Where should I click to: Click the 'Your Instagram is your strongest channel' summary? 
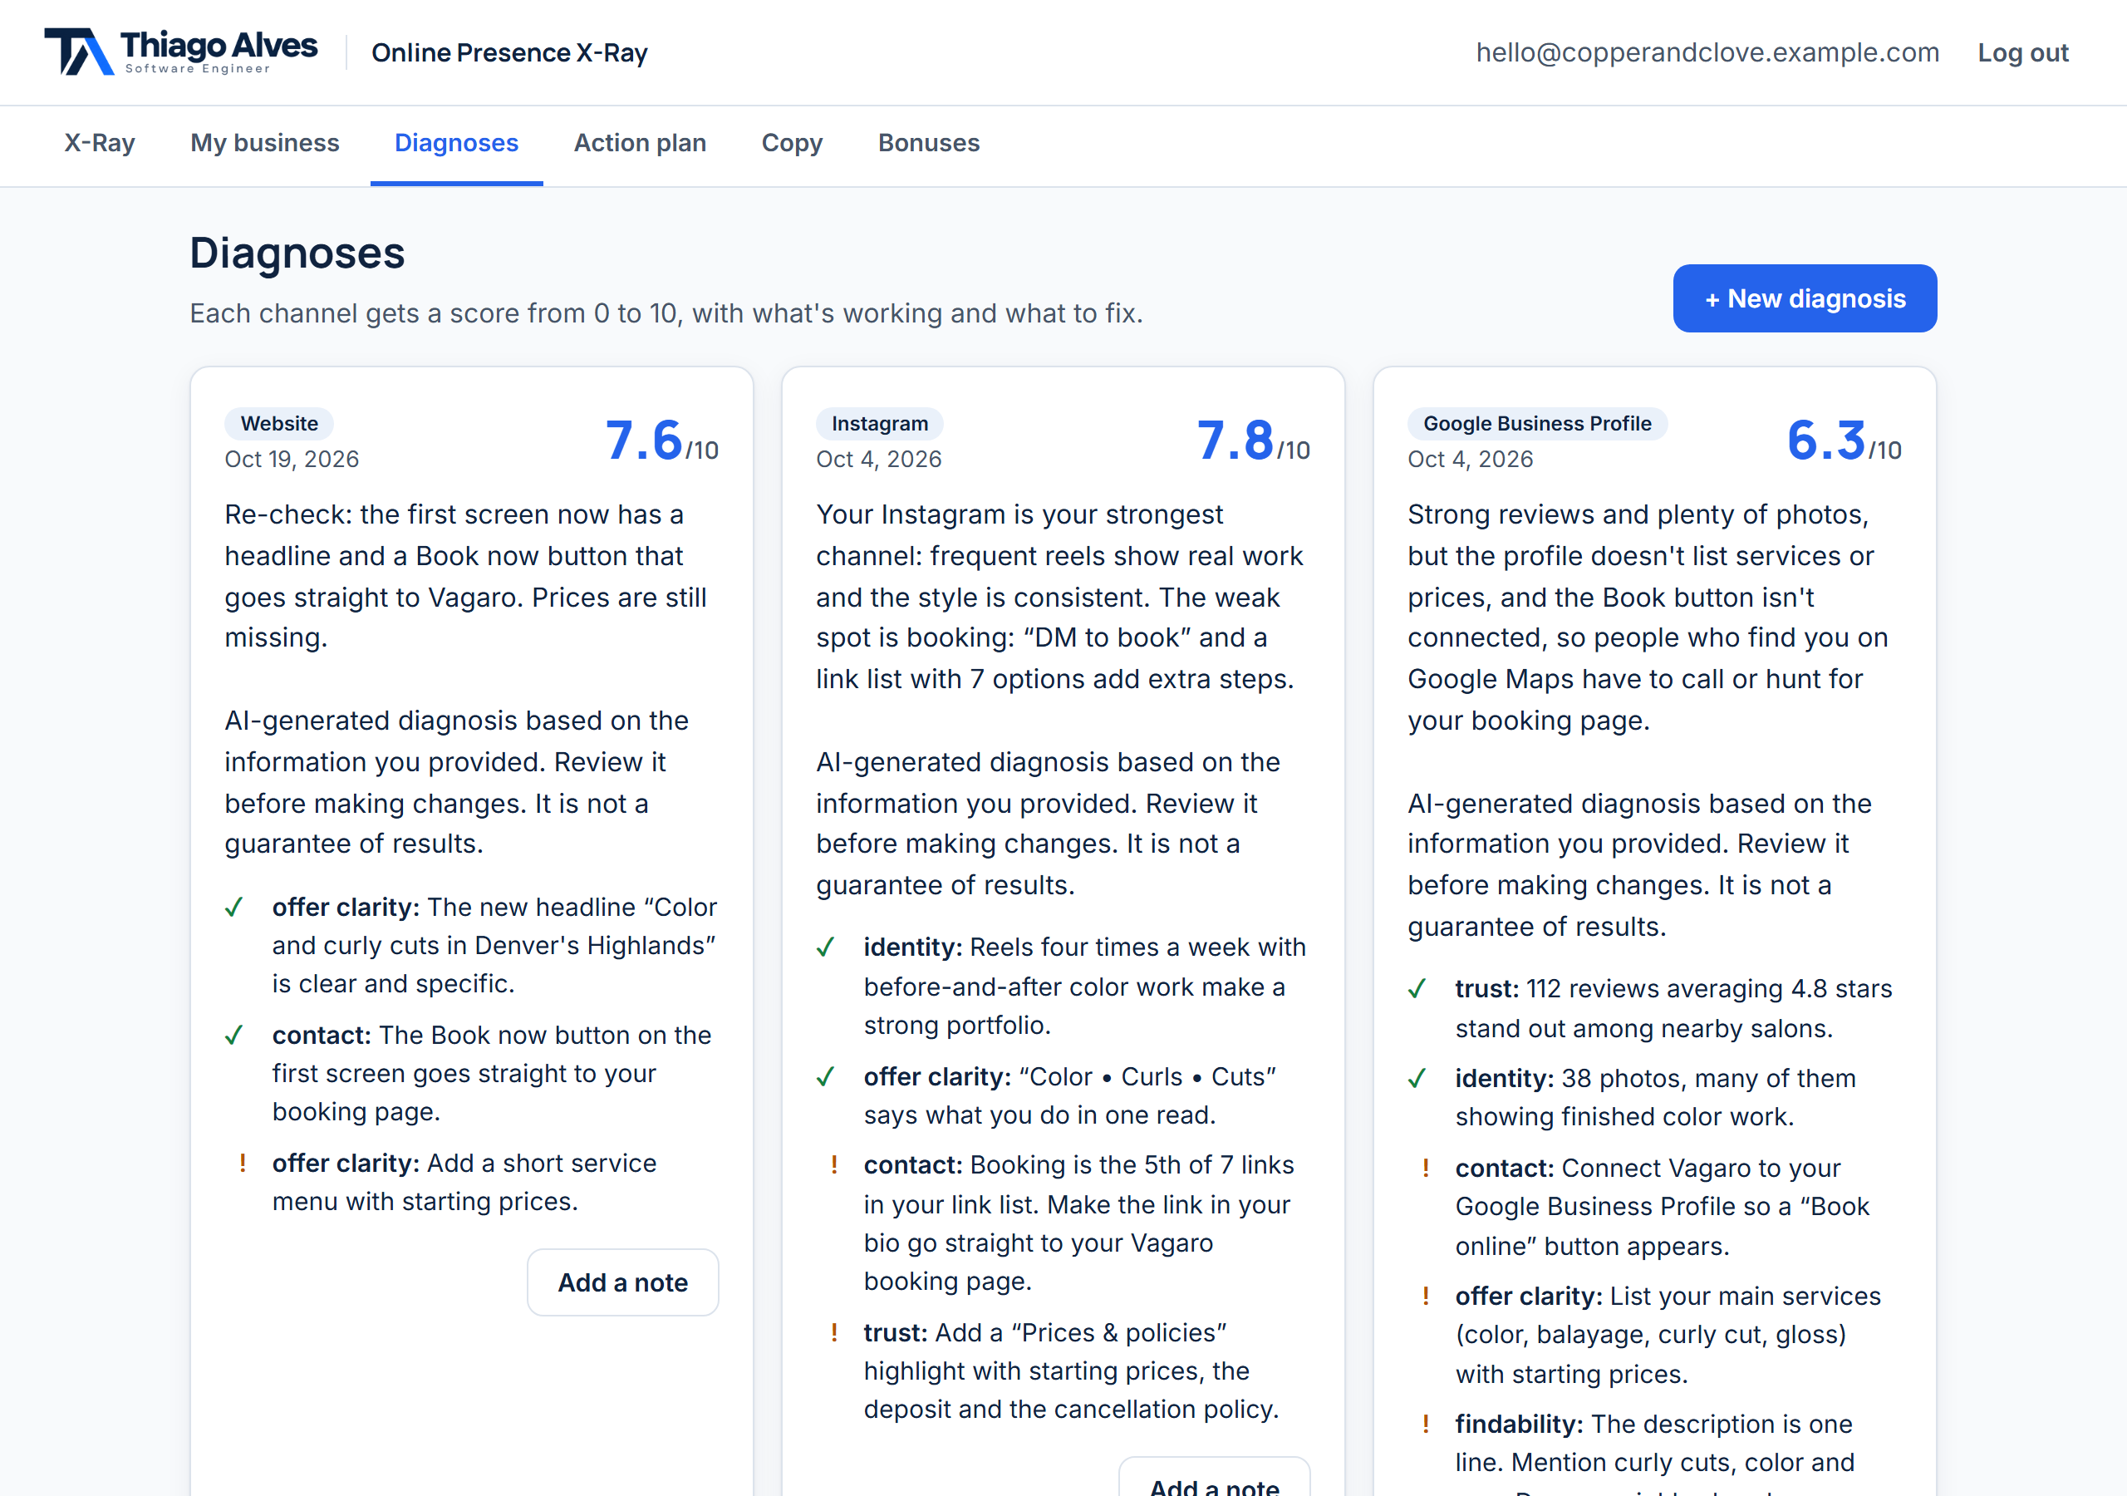tap(1059, 596)
